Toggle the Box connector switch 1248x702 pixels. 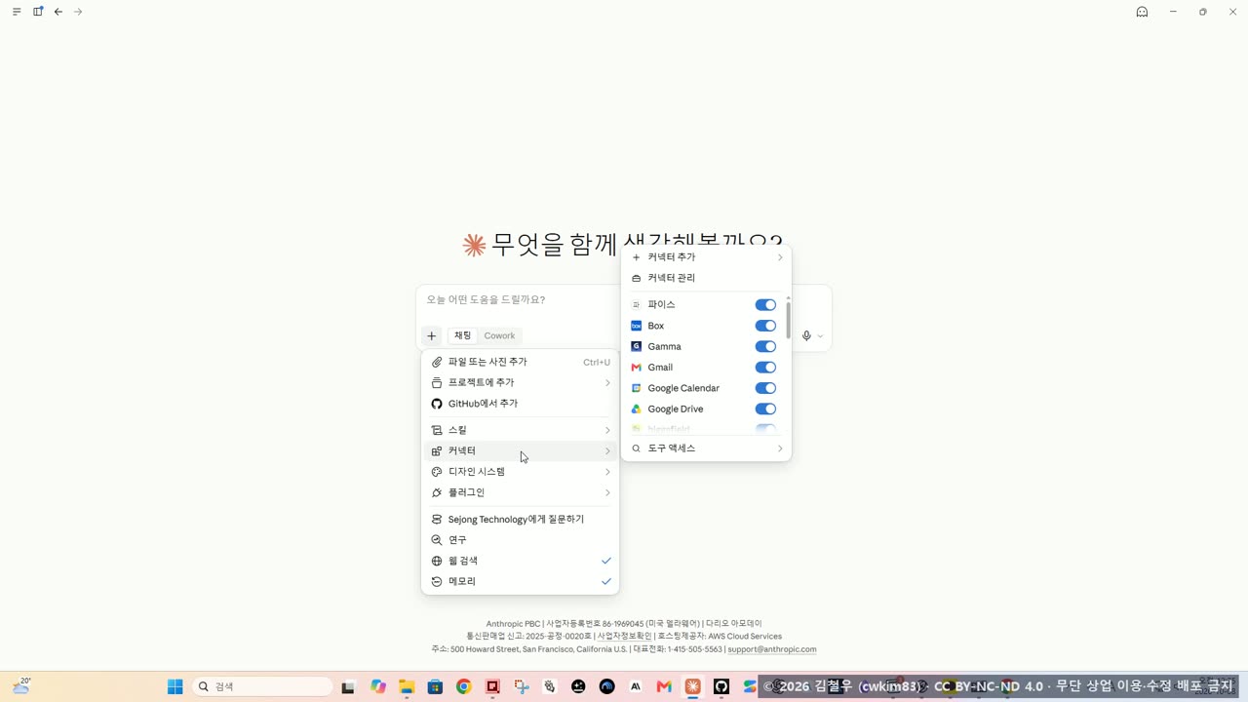click(x=765, y=326)
